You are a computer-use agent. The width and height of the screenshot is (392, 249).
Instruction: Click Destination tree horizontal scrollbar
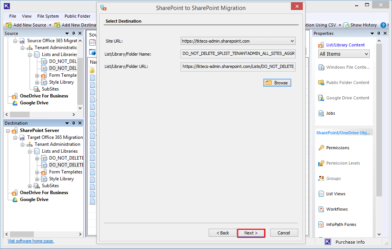click(x=22, y=234)
